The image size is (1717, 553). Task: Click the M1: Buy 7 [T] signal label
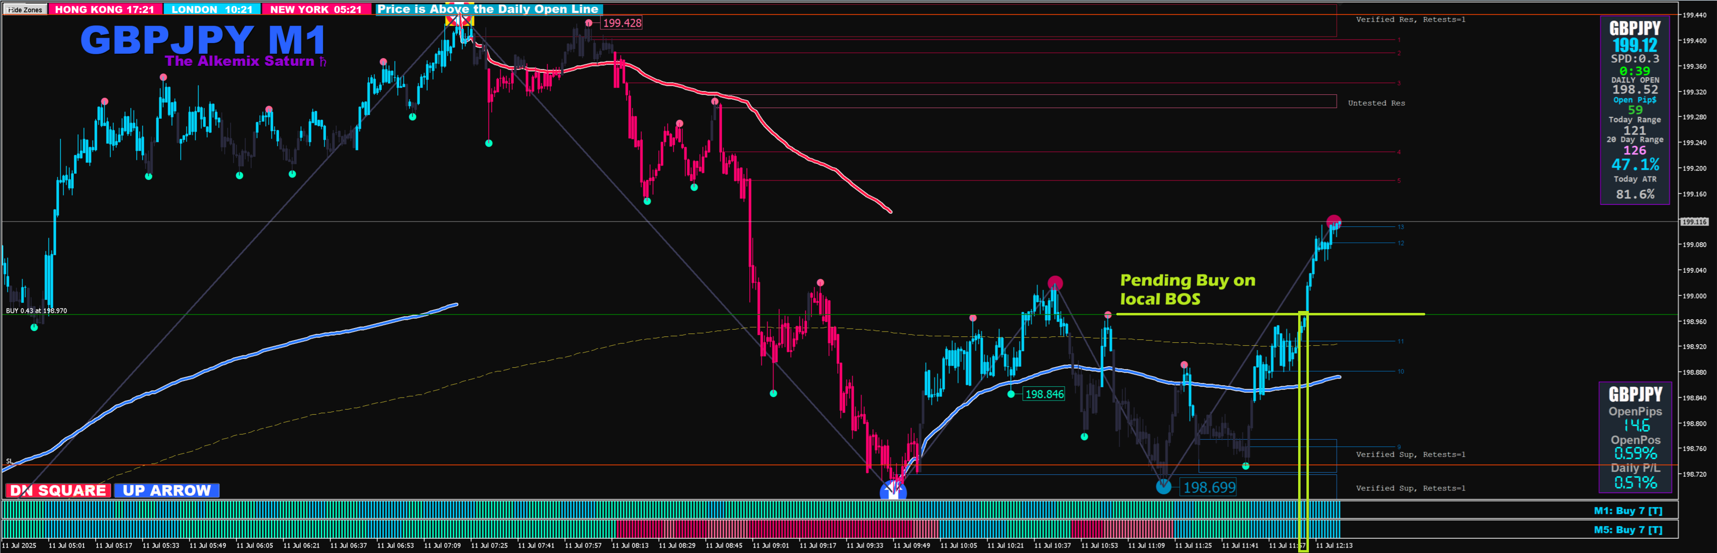1628,511
